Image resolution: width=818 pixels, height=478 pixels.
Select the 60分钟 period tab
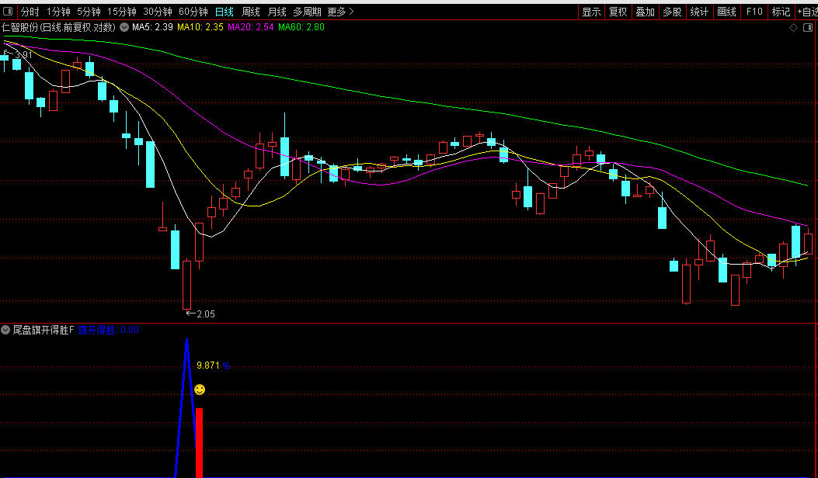coord(193,12)
